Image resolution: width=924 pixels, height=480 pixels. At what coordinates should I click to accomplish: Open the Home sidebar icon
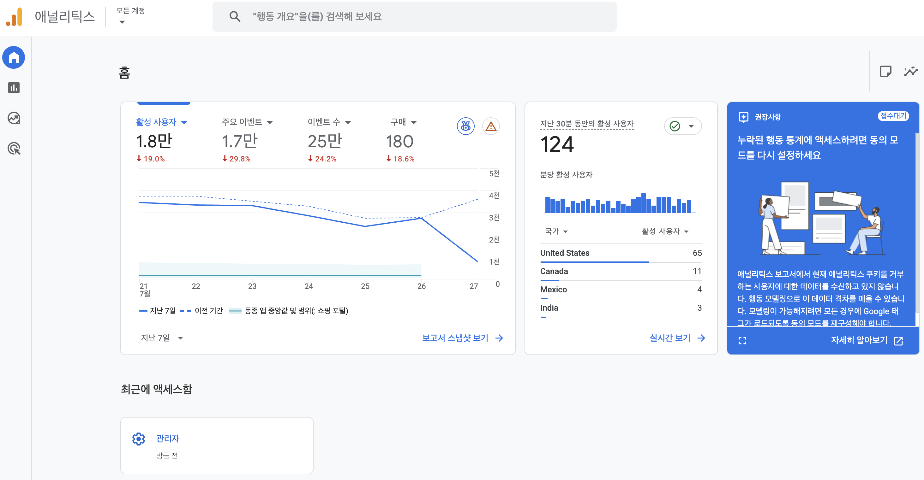click(14, 57)
